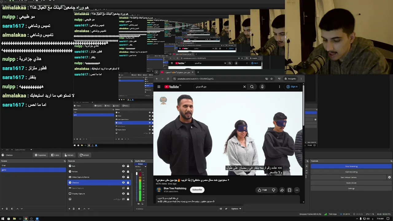Screen dimensions: 393x221
Task: Go to YouTube home via logo
Action: [172, 87]
